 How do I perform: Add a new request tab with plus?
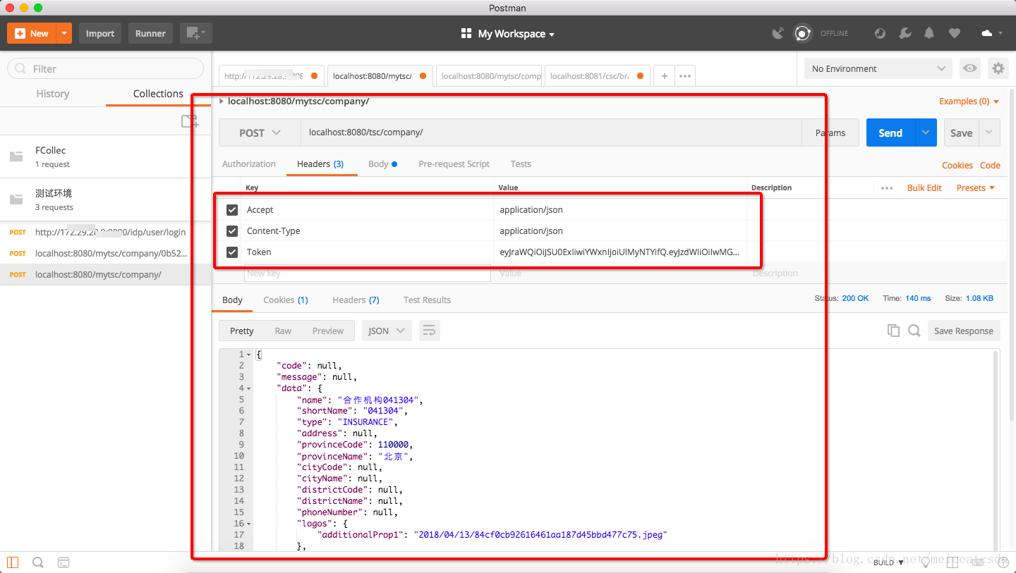664,76
